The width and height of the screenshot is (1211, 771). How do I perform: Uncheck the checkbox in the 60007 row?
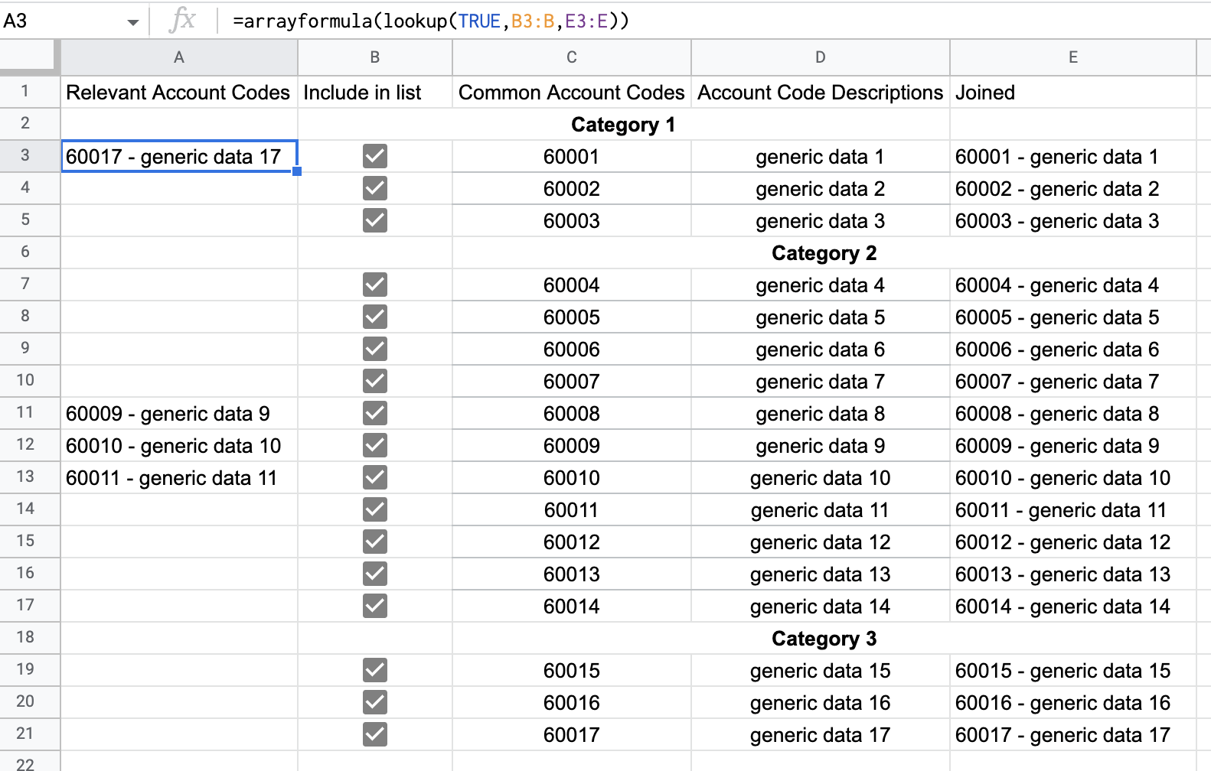[375, 381]
